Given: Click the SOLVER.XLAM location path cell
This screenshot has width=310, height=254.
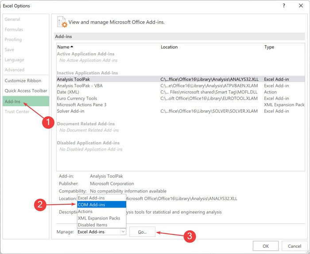Looking at the screenshot, I should (x=209, y=111).
